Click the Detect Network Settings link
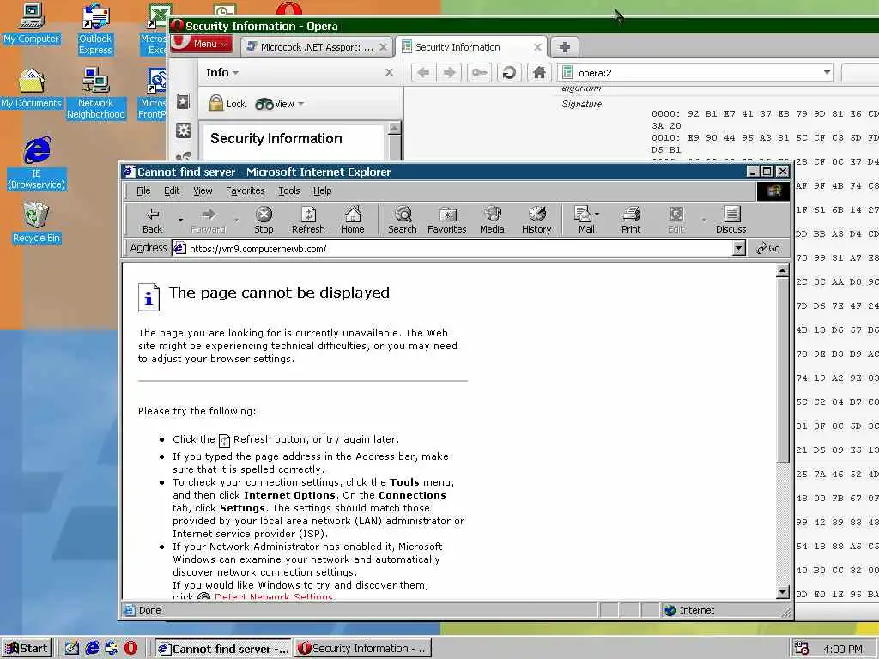The width and height of the screenshot is (879, 659). click(x=274, y=596)
